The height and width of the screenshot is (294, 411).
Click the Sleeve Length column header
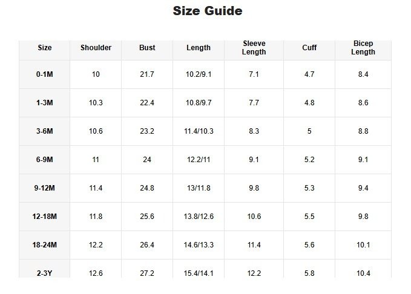[254, 48]
